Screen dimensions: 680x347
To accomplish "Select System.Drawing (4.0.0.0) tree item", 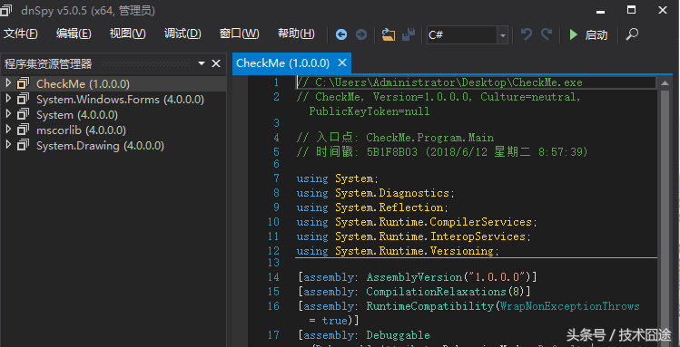I will point(100,145).
